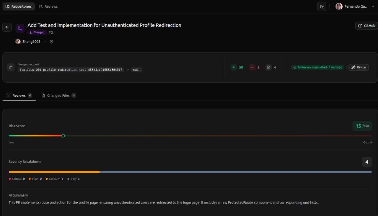
Task: Click the Re-run AI review button
Action: point(359,67)
